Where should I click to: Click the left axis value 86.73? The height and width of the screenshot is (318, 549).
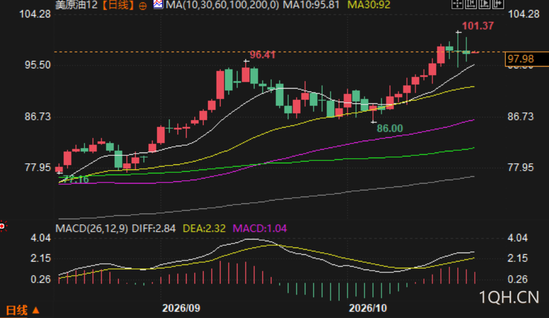coord(38,116)
